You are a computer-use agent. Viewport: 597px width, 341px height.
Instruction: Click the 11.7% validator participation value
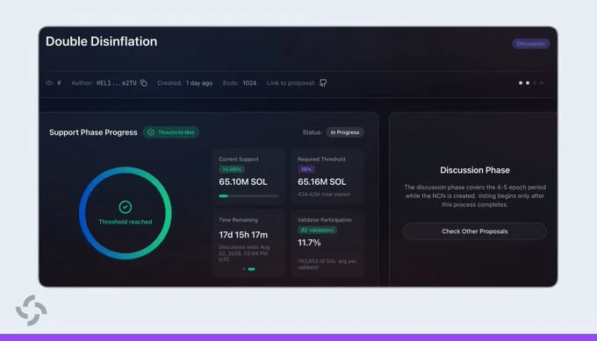pyautogui.click(x=309, y=243)
